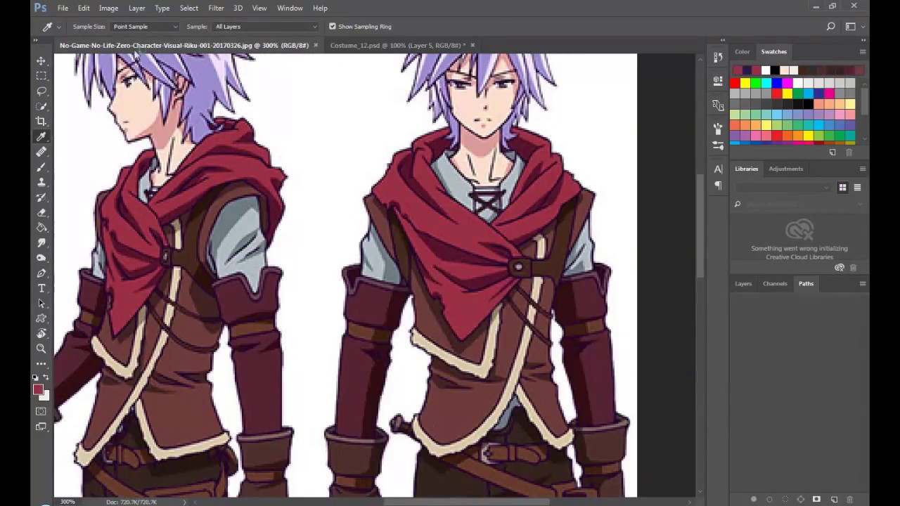Select the Smudge tool
The width and height of the screenshot is (900, 506).
(x=41, y=242)
